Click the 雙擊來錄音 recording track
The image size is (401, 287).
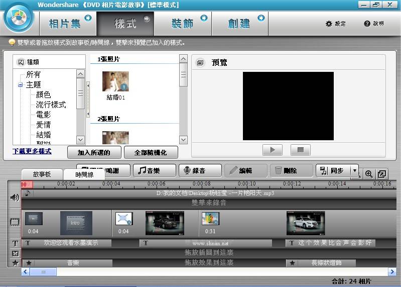[x=209, y=203]
